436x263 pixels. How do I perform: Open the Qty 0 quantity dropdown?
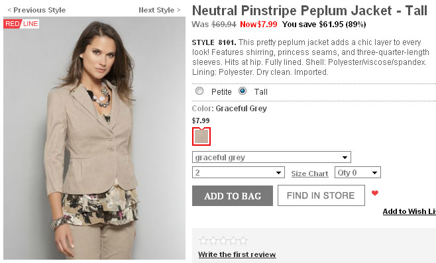358,172
